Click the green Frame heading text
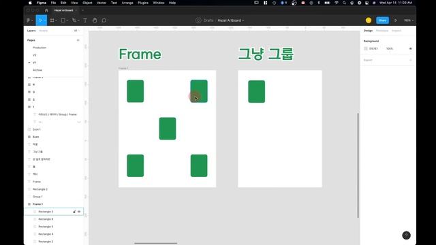The image size is (436, 245). (x=140, y=54)
